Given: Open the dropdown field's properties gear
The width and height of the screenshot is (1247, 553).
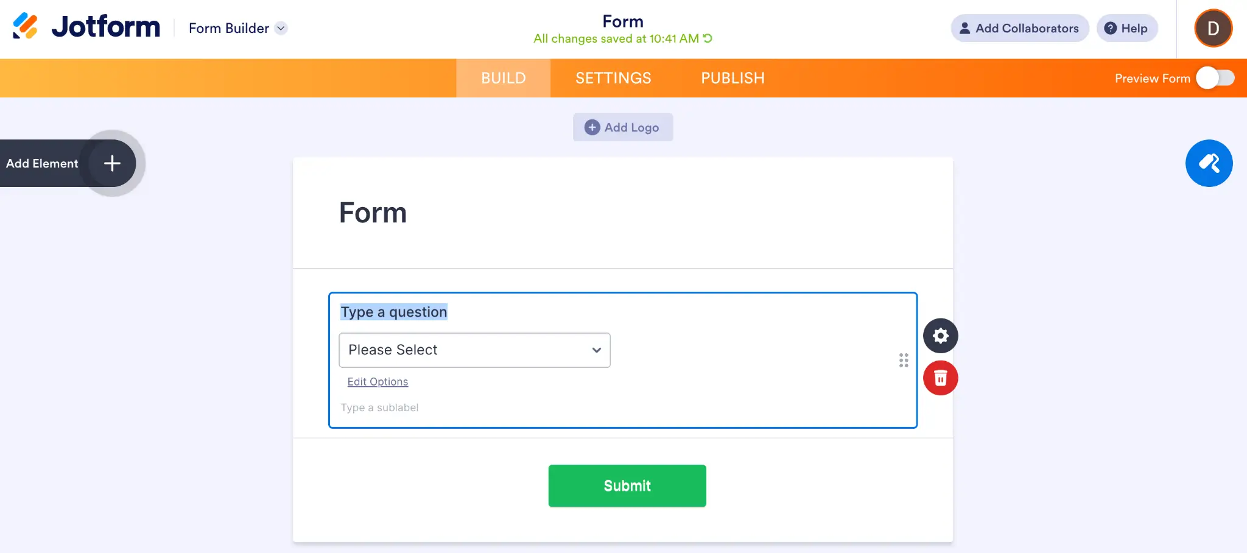Looking at the screenshot, I should (x=940, y=335).
